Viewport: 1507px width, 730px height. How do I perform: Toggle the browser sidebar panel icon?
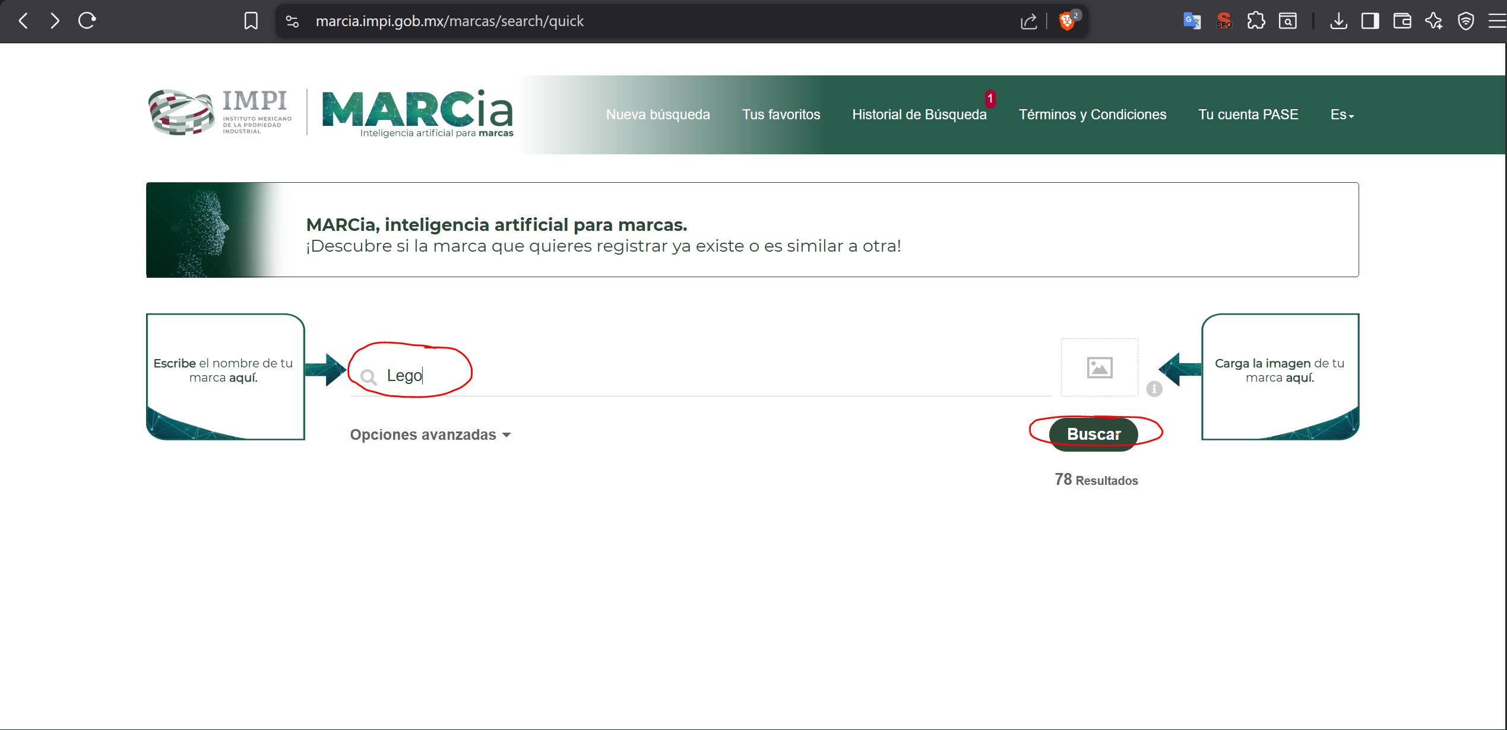point(1370,21)
